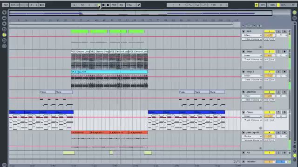Select the highlighted yellow browser sidebar icon

tap(4, 35)
